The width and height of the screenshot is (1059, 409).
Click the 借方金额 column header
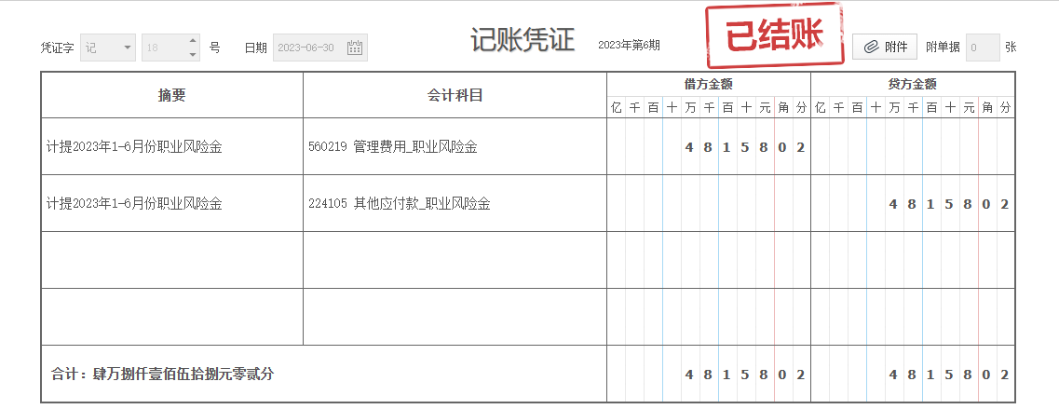point(708,84)
